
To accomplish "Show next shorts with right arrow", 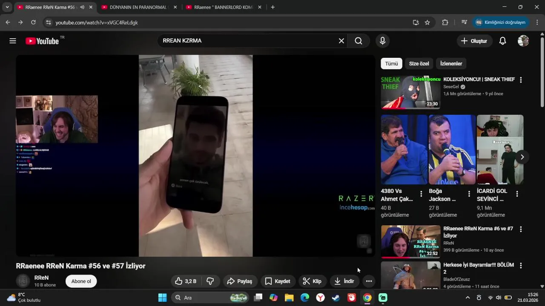I will pyautogui.click(x=522, y=157).
